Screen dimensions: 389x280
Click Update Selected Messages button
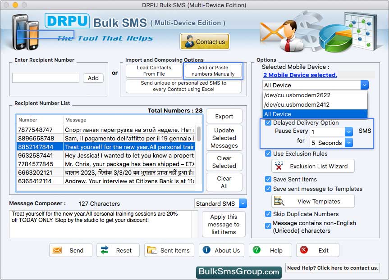[x=224, y=138]
